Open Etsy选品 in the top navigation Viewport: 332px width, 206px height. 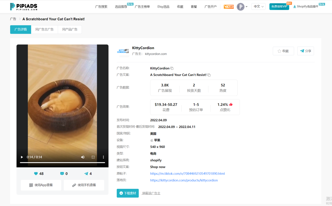164,6
